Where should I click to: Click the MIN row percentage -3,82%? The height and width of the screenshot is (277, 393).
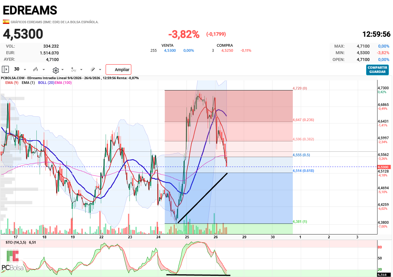(383, 53)
